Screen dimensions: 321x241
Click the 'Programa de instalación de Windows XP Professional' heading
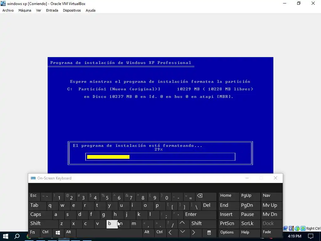[121, 63]
